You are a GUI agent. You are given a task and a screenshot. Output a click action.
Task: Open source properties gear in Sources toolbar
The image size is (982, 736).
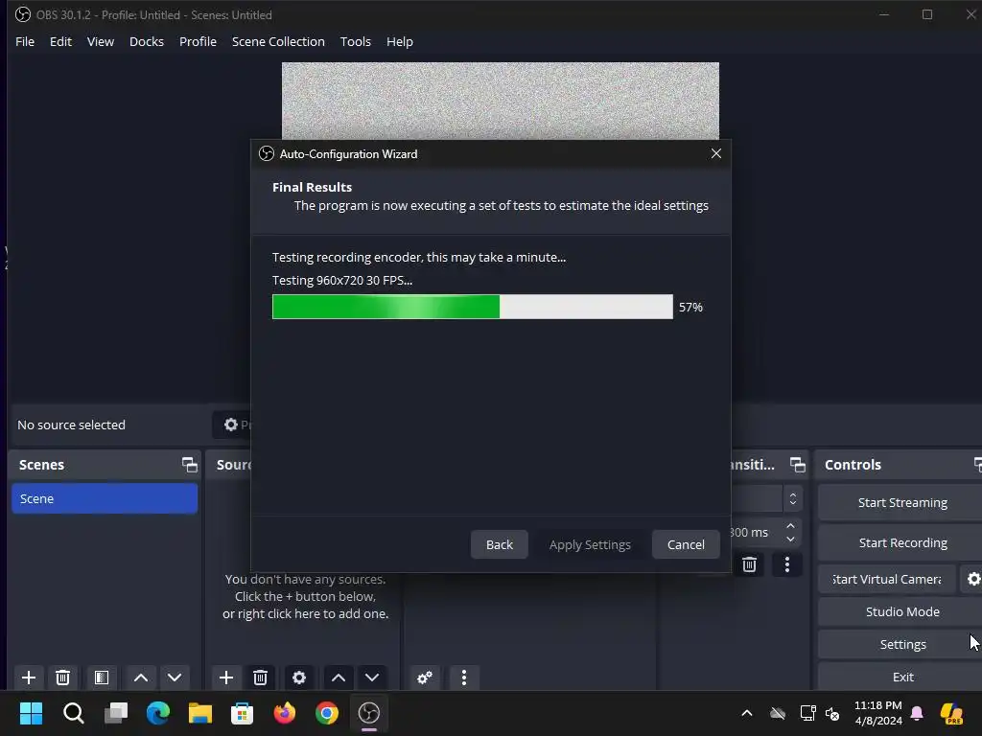299,678
